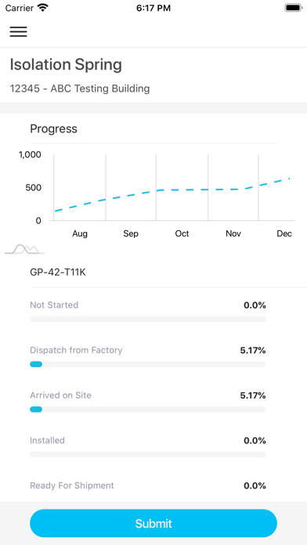Select the Arrived on Site progress bar
The width and height of the screenshot is (307, 545).
[148, 410]
